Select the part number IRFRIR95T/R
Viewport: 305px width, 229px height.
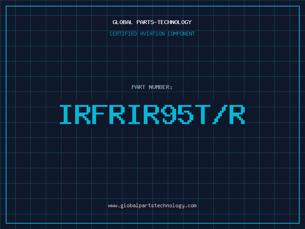coord(152,114)
